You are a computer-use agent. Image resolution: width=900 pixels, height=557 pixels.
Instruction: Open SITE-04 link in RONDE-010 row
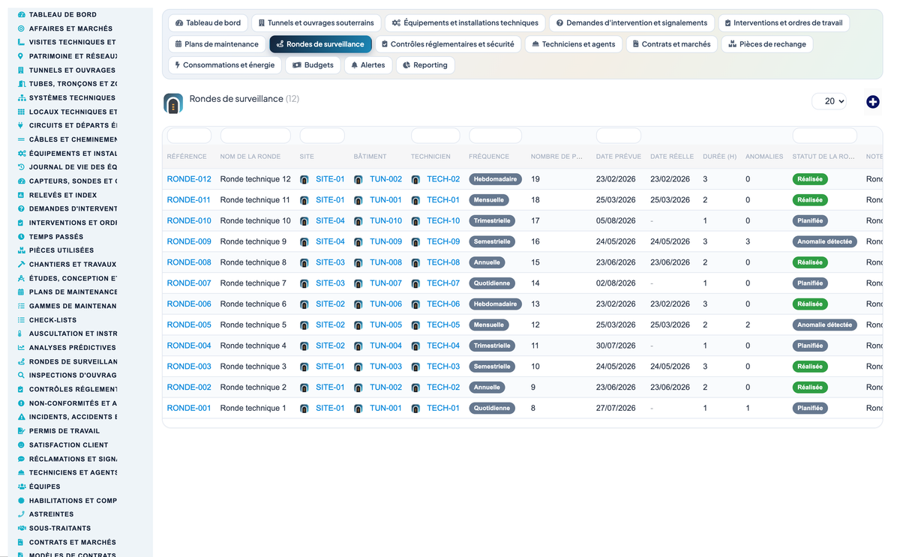tap(330, 220)
